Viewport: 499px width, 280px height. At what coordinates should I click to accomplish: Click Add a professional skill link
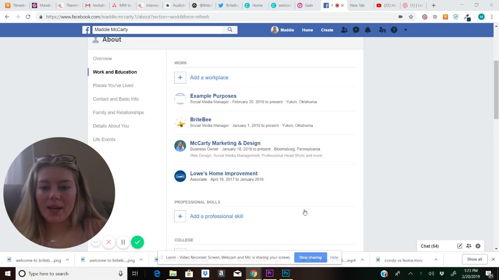[x=217, y=216]
